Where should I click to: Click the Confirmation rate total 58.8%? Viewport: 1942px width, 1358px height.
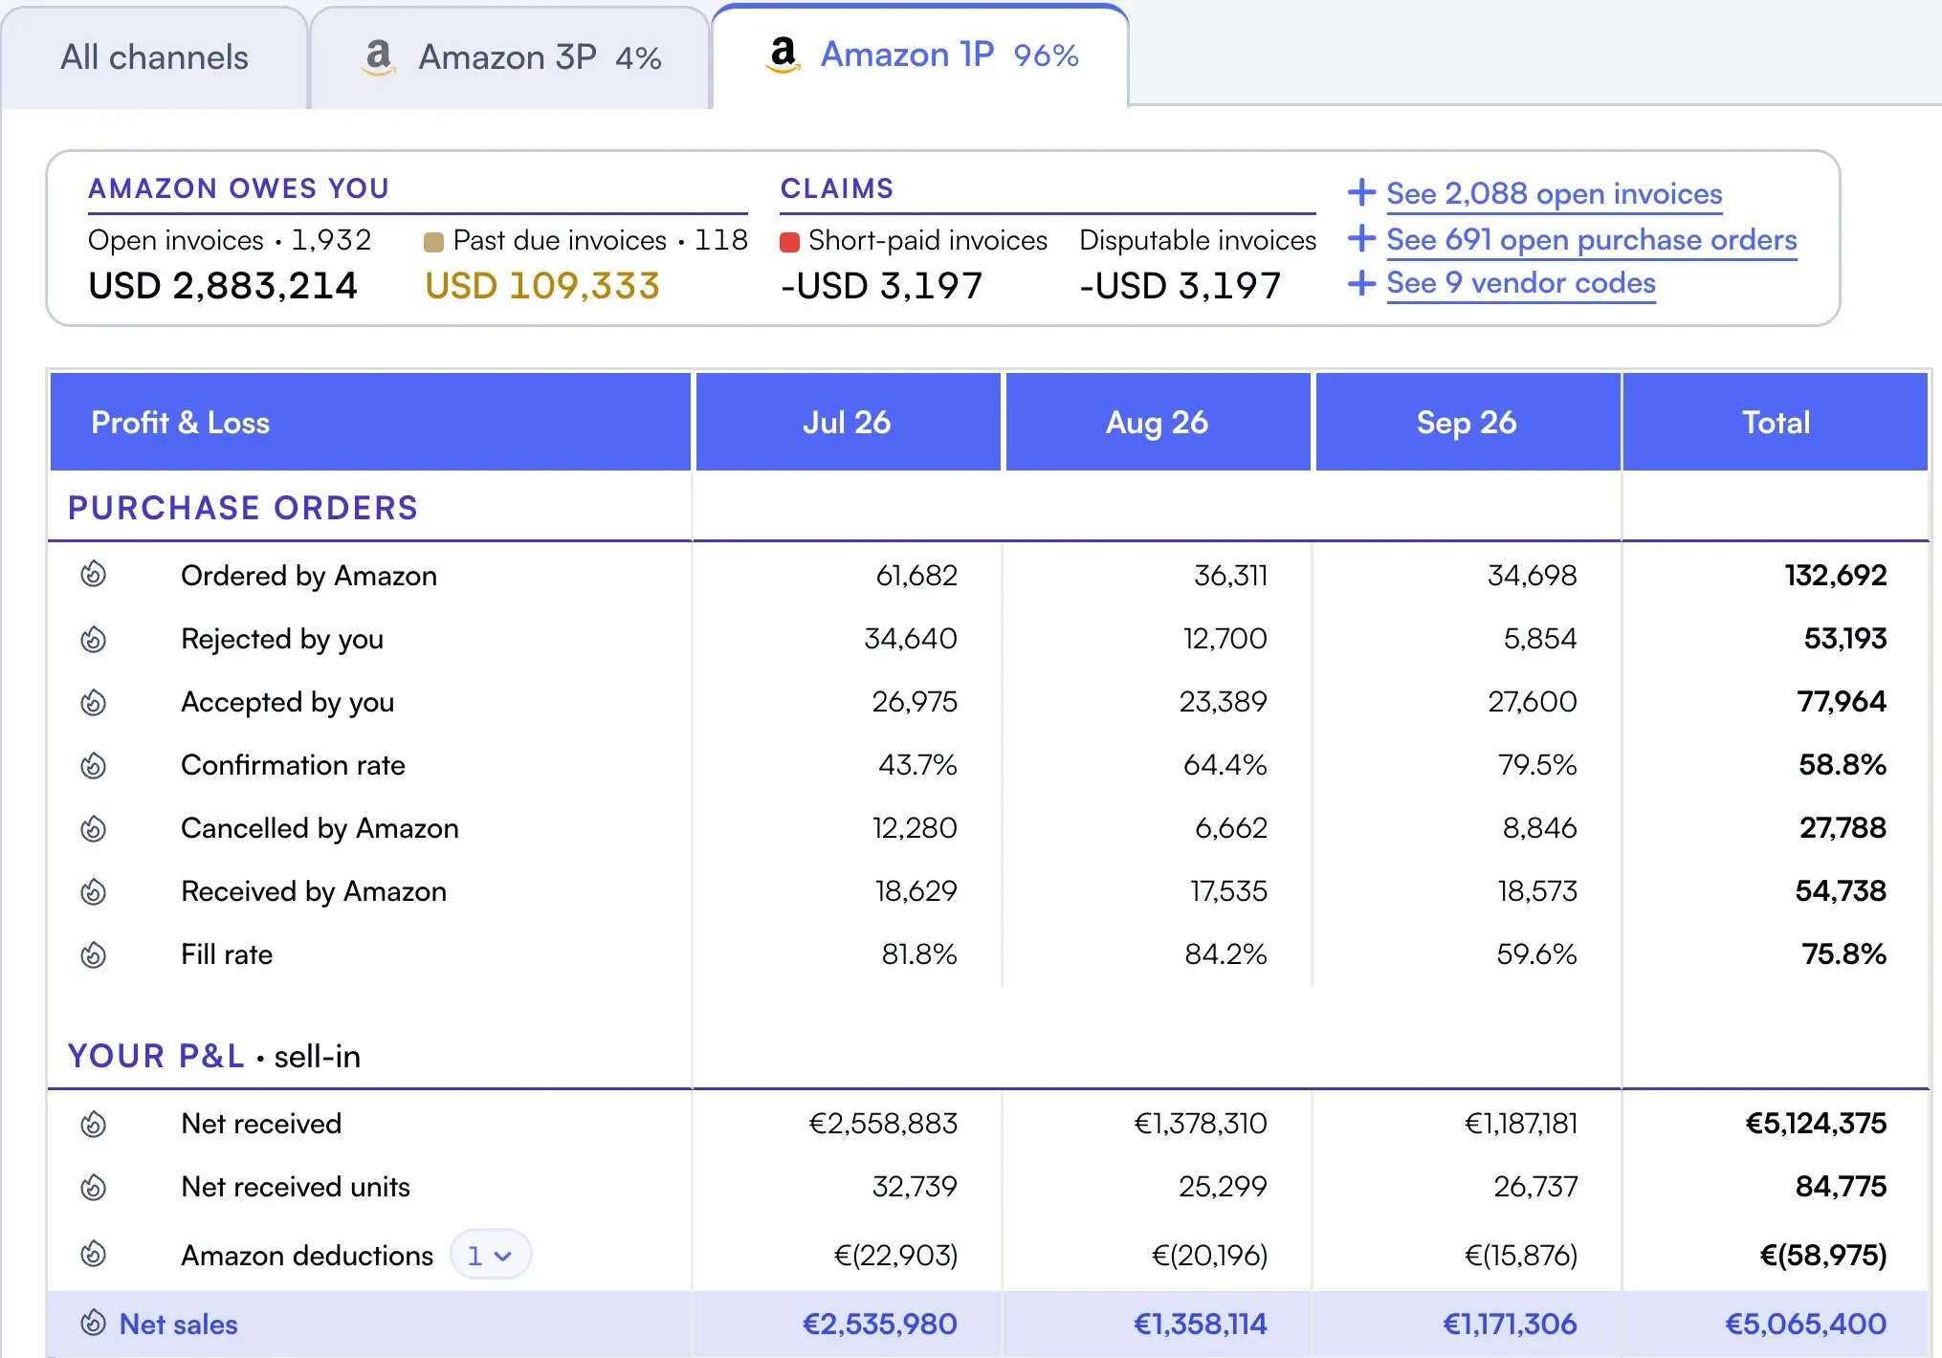click(1843, 764)
